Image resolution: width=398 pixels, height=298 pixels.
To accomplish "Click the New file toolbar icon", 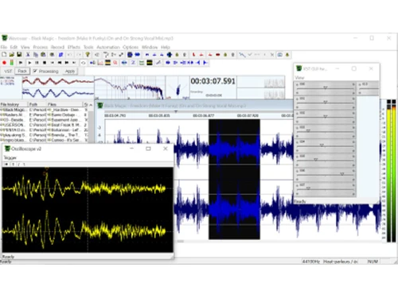I will 4,55.
